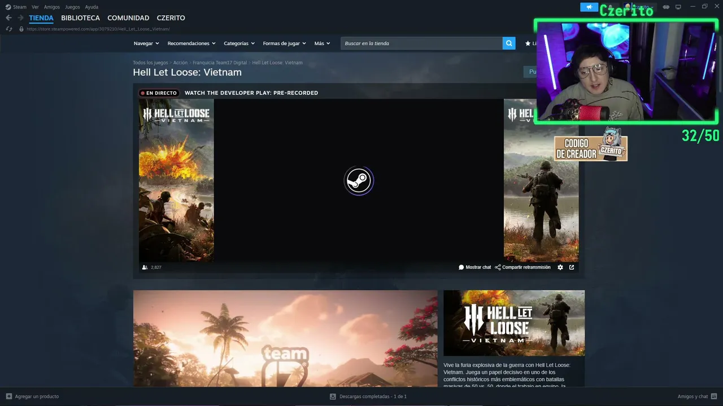Switch to the BIBLIOTECA tab

[80, 18]
